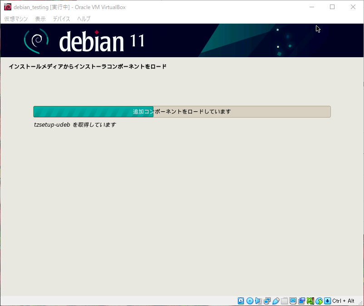Click the installer heading インストールメディアから… text
The image size is (364, 306).
click(x=88, y=67)
